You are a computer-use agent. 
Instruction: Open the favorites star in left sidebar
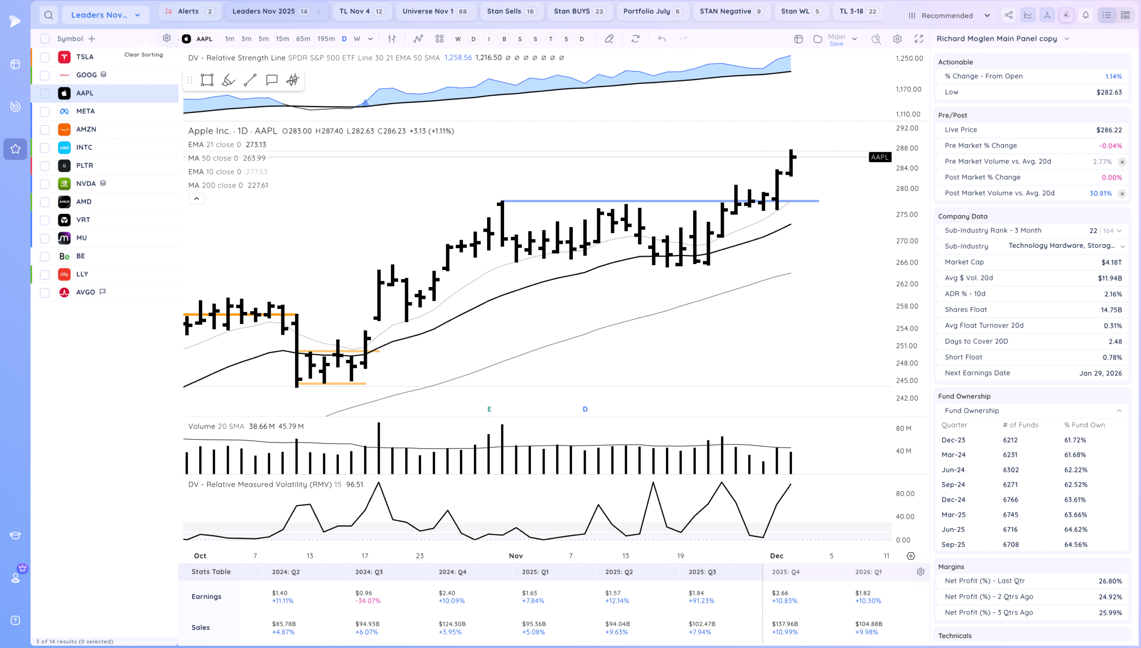click(x=15, y=149)
